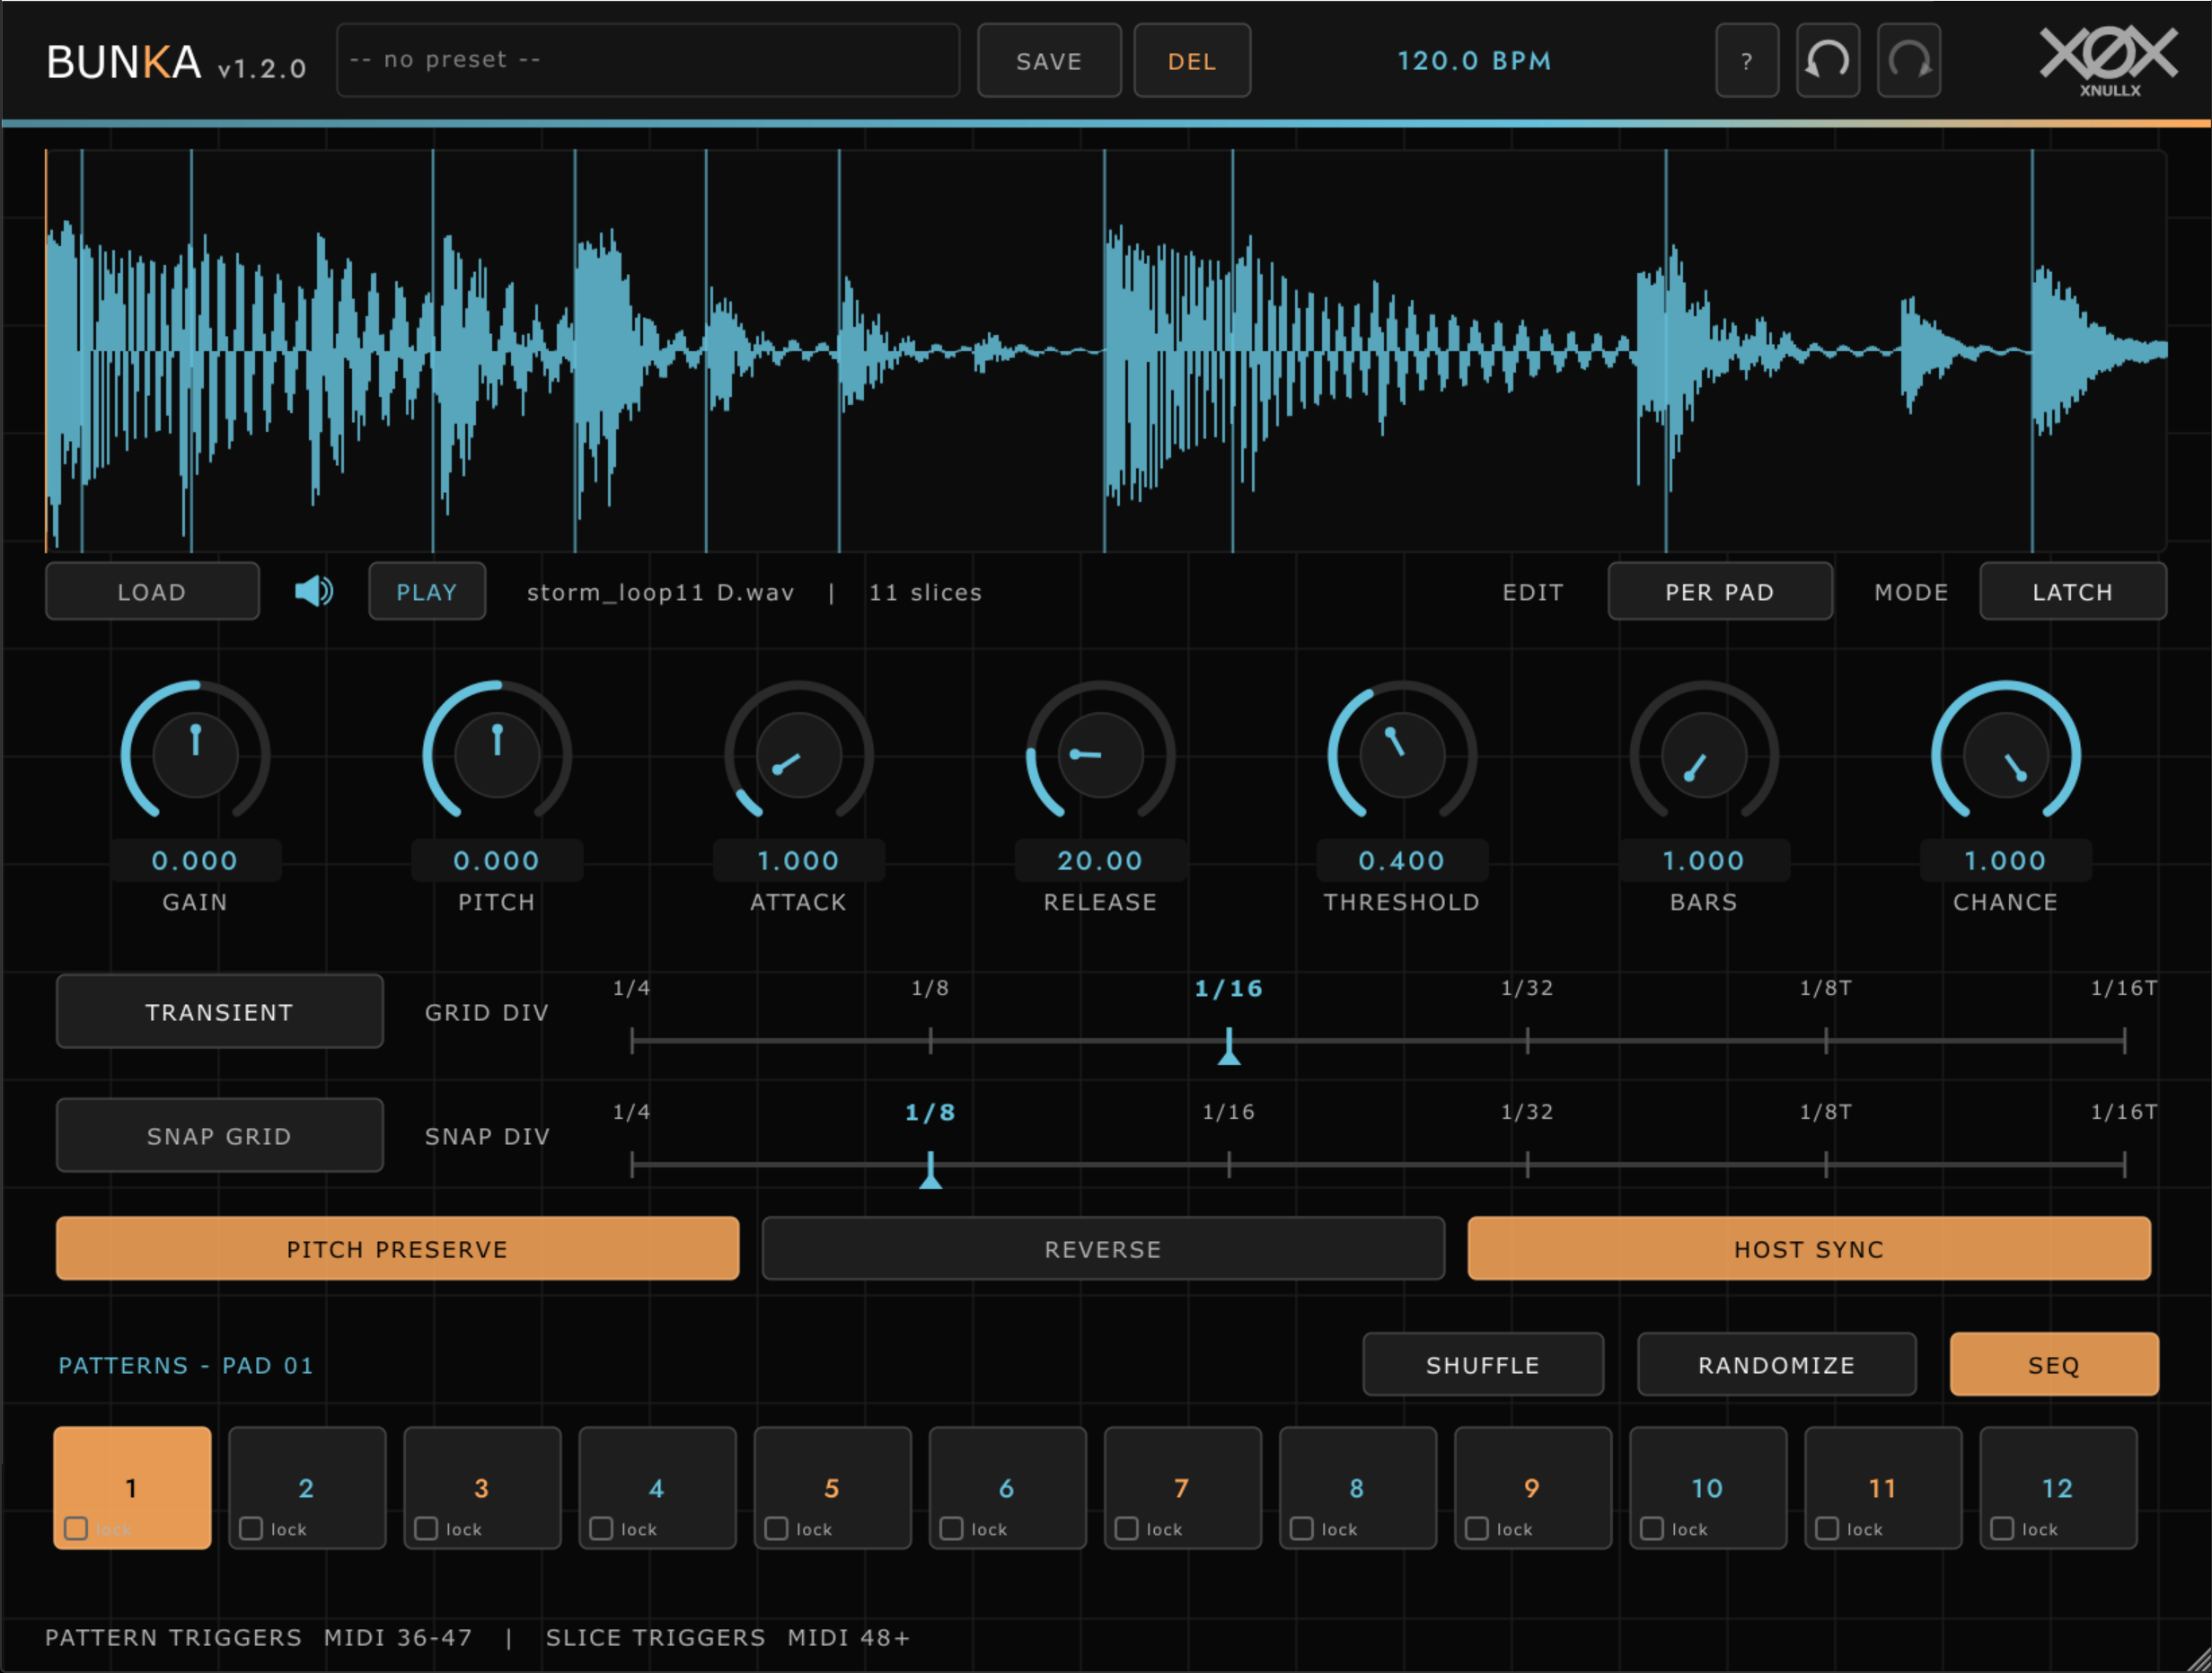
Task: Start playback with PLAY button
Action: coord(427,591)
